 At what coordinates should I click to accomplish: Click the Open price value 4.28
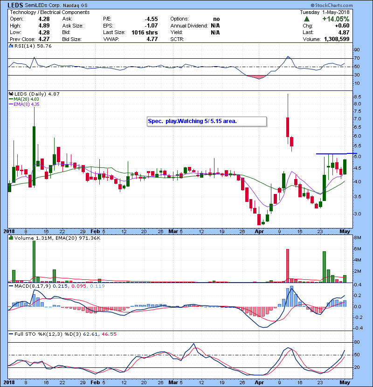click(x=44, y=19)
